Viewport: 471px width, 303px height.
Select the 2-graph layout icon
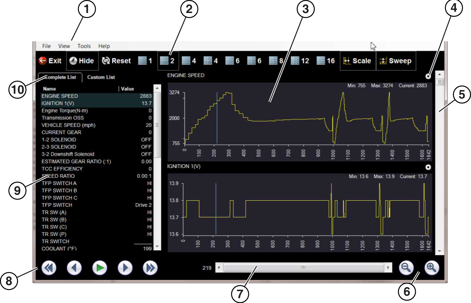click(x=164, y=61)
